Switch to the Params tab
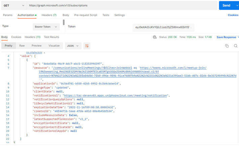The height and width of the screenshot is (146, 239). [x=8, y=15]
